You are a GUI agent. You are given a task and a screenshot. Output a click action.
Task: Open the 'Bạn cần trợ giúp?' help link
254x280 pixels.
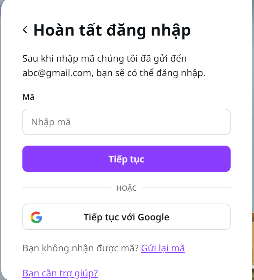[x=60, y=273]
